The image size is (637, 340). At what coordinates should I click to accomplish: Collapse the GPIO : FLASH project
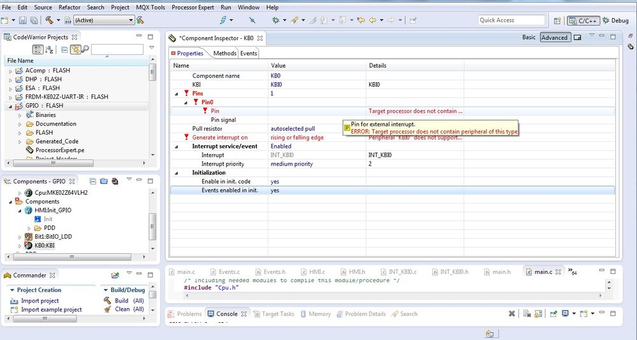(11, 106)
